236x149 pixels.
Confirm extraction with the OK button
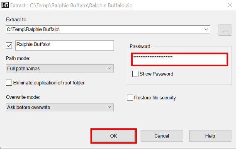click(114, 136)
